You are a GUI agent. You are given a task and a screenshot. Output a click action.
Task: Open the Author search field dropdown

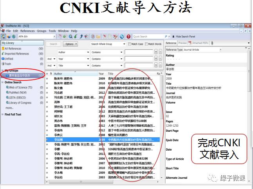[74, 52]
